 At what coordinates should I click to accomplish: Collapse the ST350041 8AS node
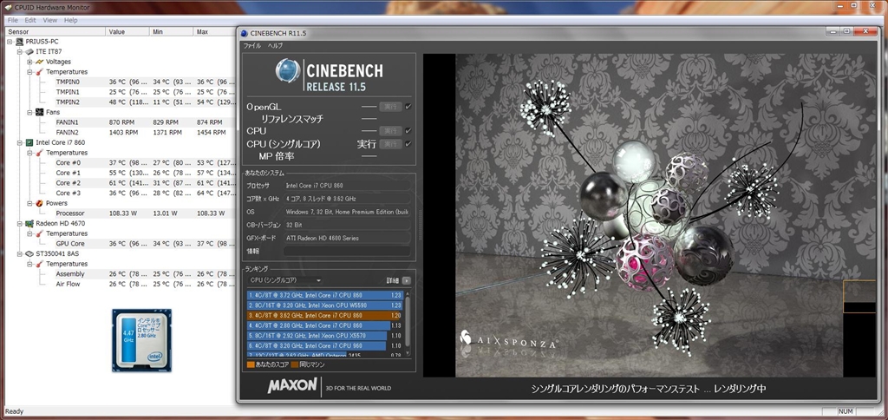tap(19, 254)
